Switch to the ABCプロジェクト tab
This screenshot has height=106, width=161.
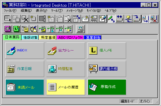click(x=70, y=37)
